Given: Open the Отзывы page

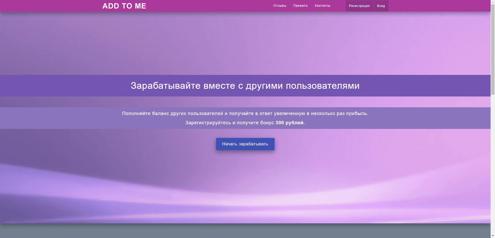Looking at the screenshot, I should (x=279, y=5).
